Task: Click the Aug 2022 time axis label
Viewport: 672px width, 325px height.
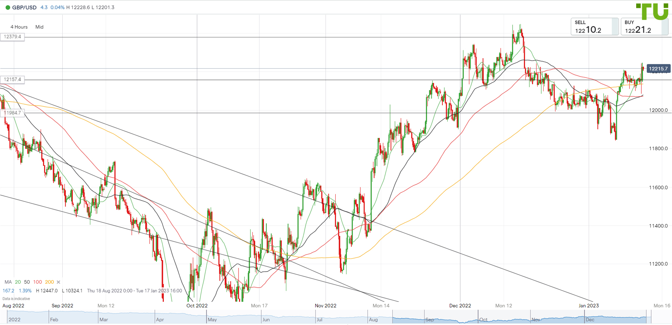Action: click(x=13, y=306)
